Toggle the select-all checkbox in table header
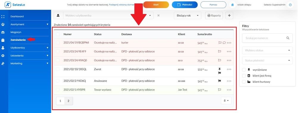Viewport: 298px width, 113px height. pos(58,34)
